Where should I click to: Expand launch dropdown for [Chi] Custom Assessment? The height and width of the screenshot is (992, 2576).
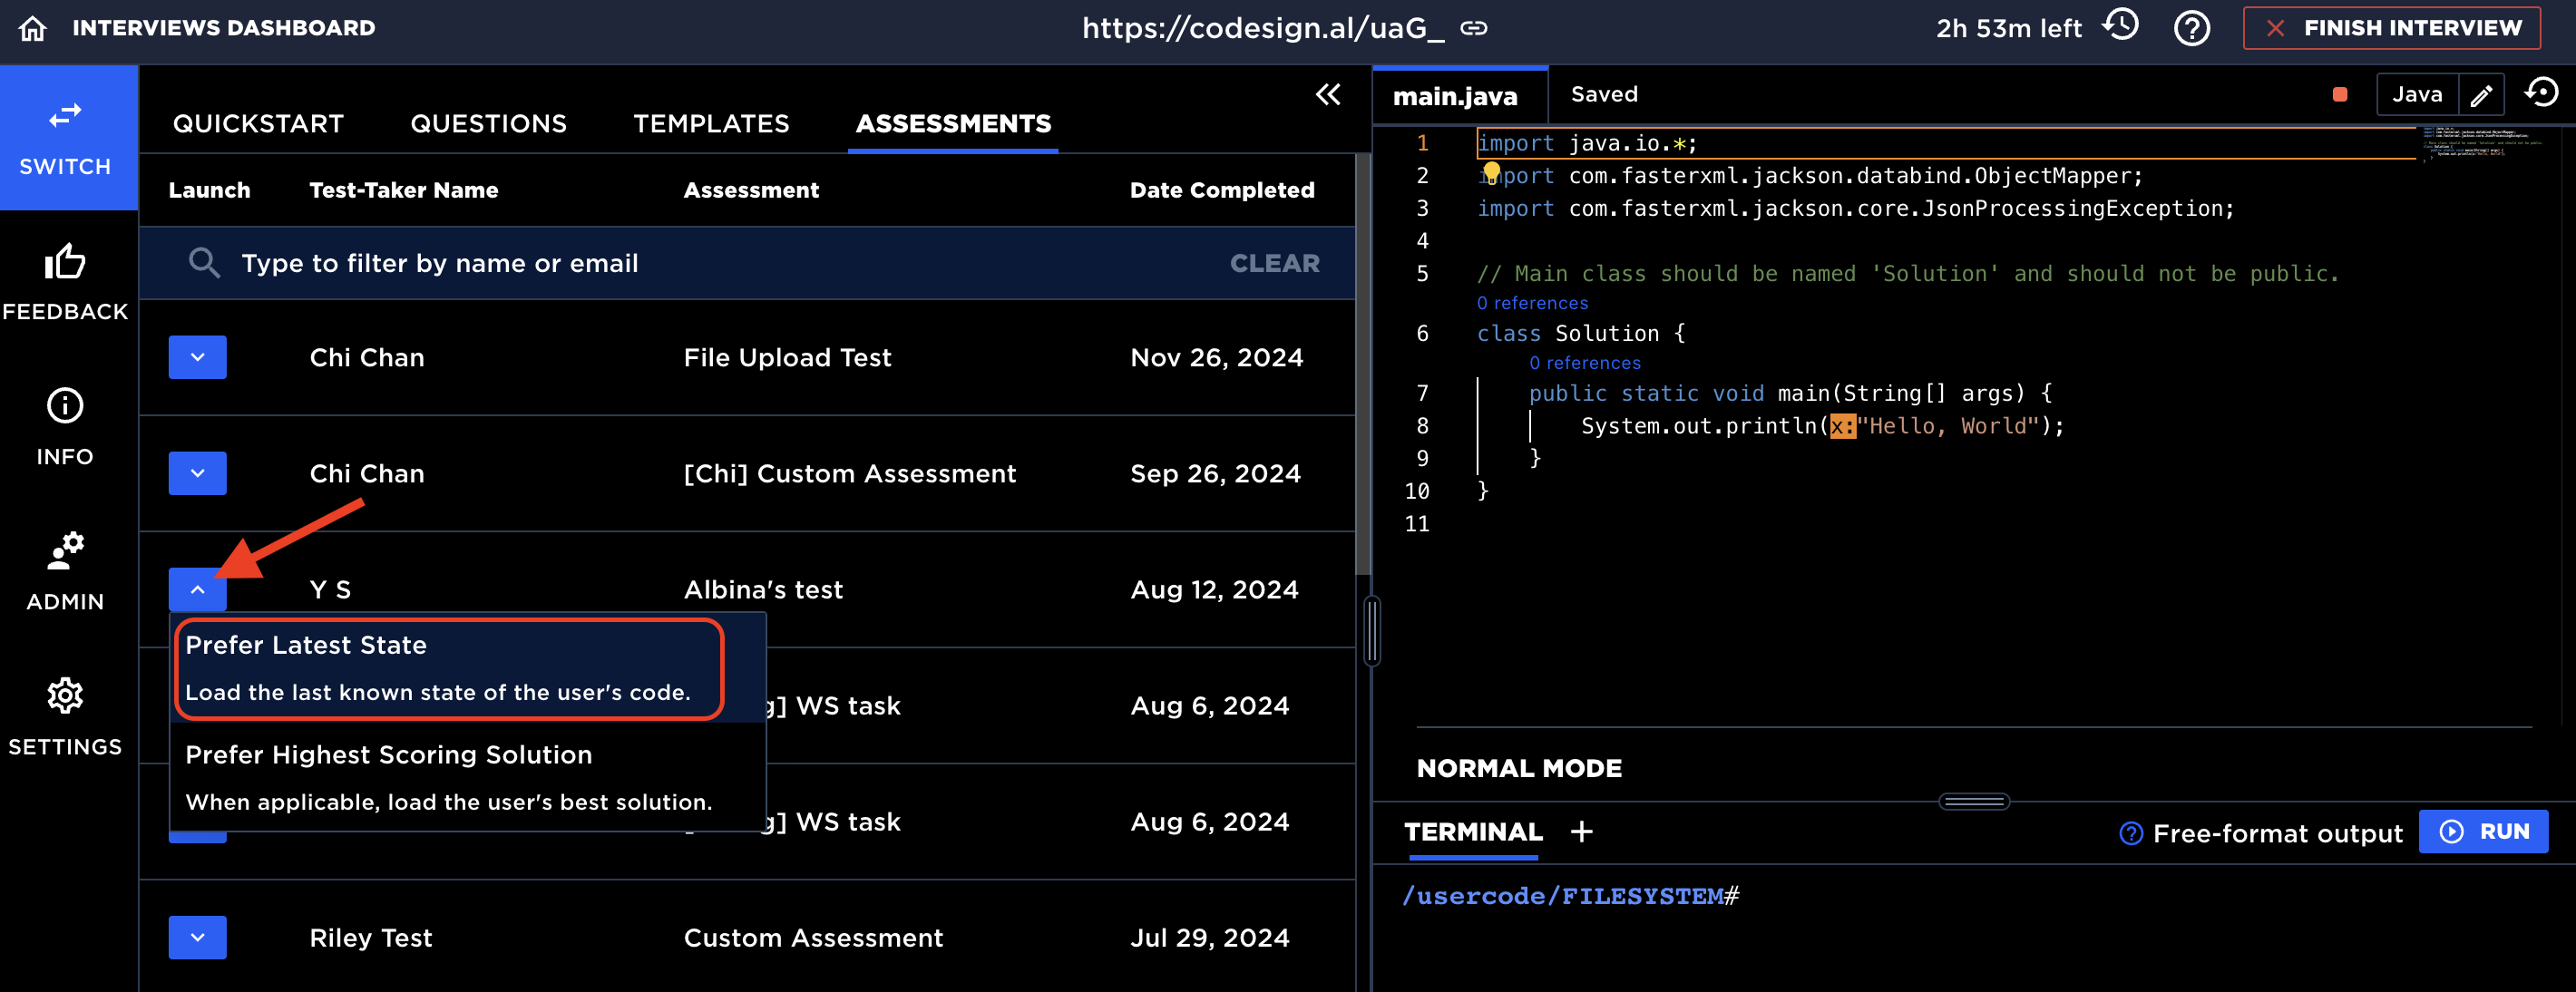click(x=198, y=473)
